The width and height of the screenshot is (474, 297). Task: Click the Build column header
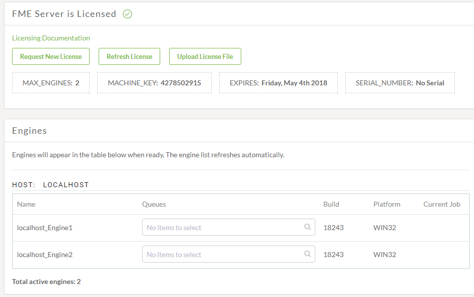(331, 204)
